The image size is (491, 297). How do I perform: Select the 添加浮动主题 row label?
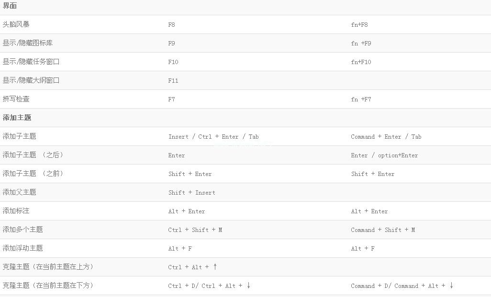[22, 248]
